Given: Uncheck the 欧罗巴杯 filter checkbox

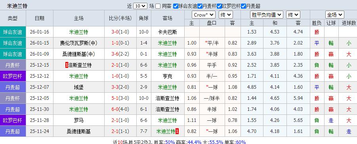Looking at the screenshot, I should pyautogui.click(x=219, y=6).
